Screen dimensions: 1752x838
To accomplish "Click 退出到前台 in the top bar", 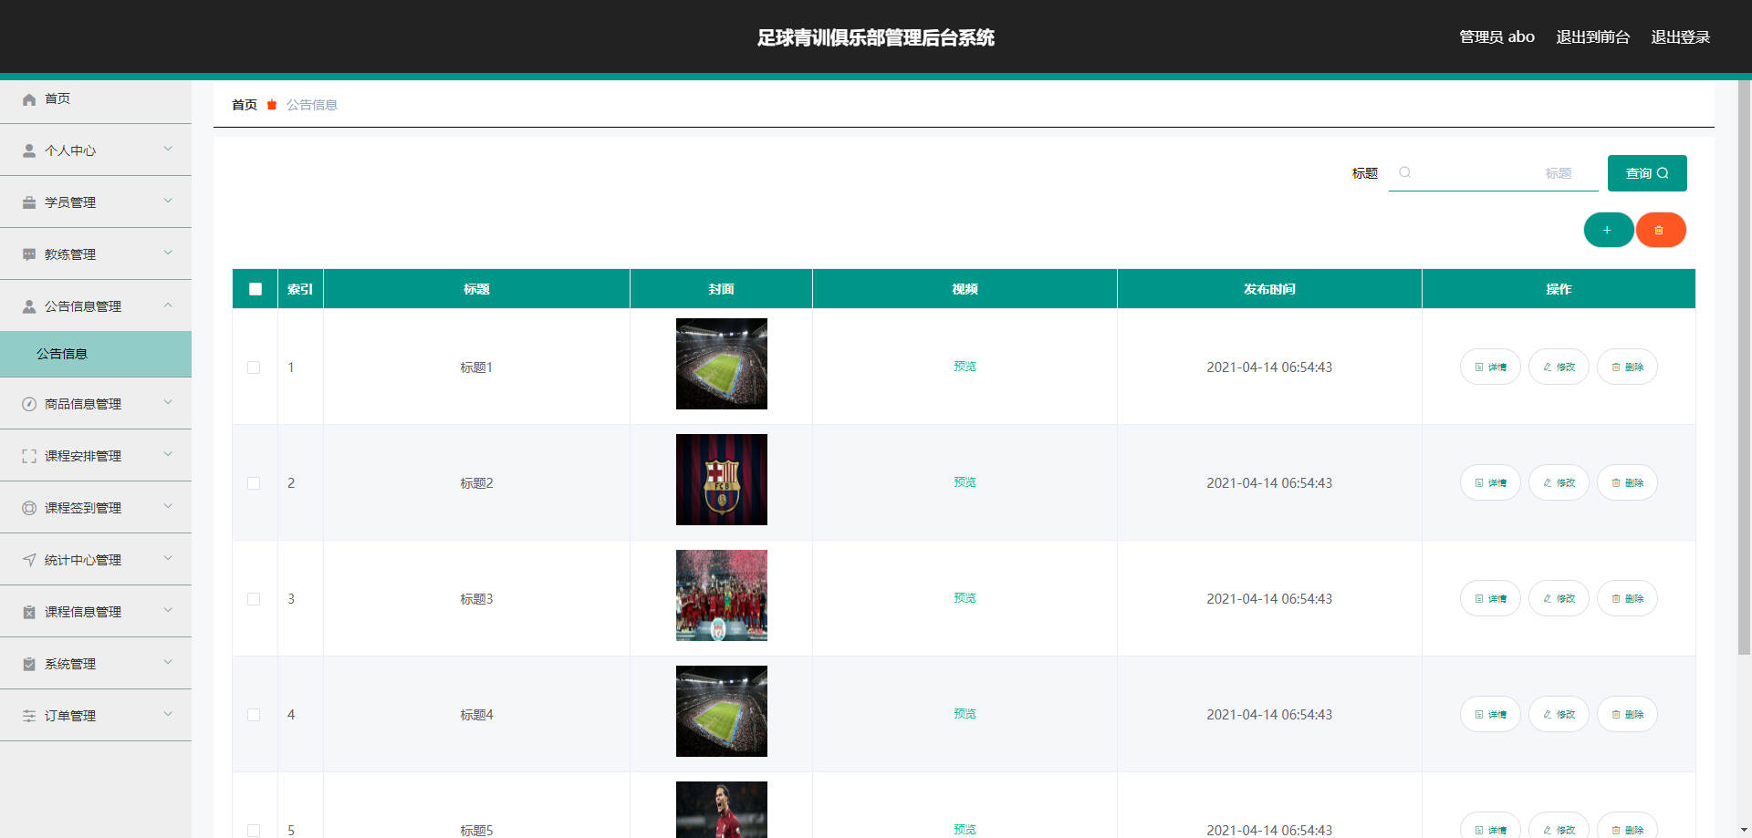I will pyautogui.click(x=1592, y=37).
